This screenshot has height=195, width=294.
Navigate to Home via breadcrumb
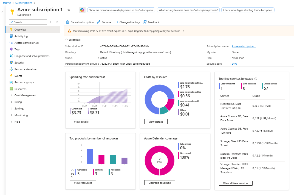pos(6,2)
